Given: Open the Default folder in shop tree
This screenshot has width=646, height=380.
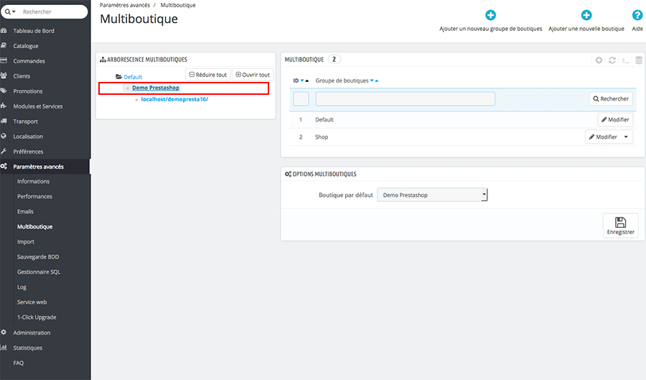Looking at the screenshot, I should point(133,77).
